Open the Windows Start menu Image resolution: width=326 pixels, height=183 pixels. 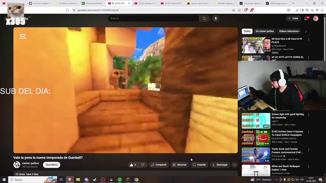[4, 180]
